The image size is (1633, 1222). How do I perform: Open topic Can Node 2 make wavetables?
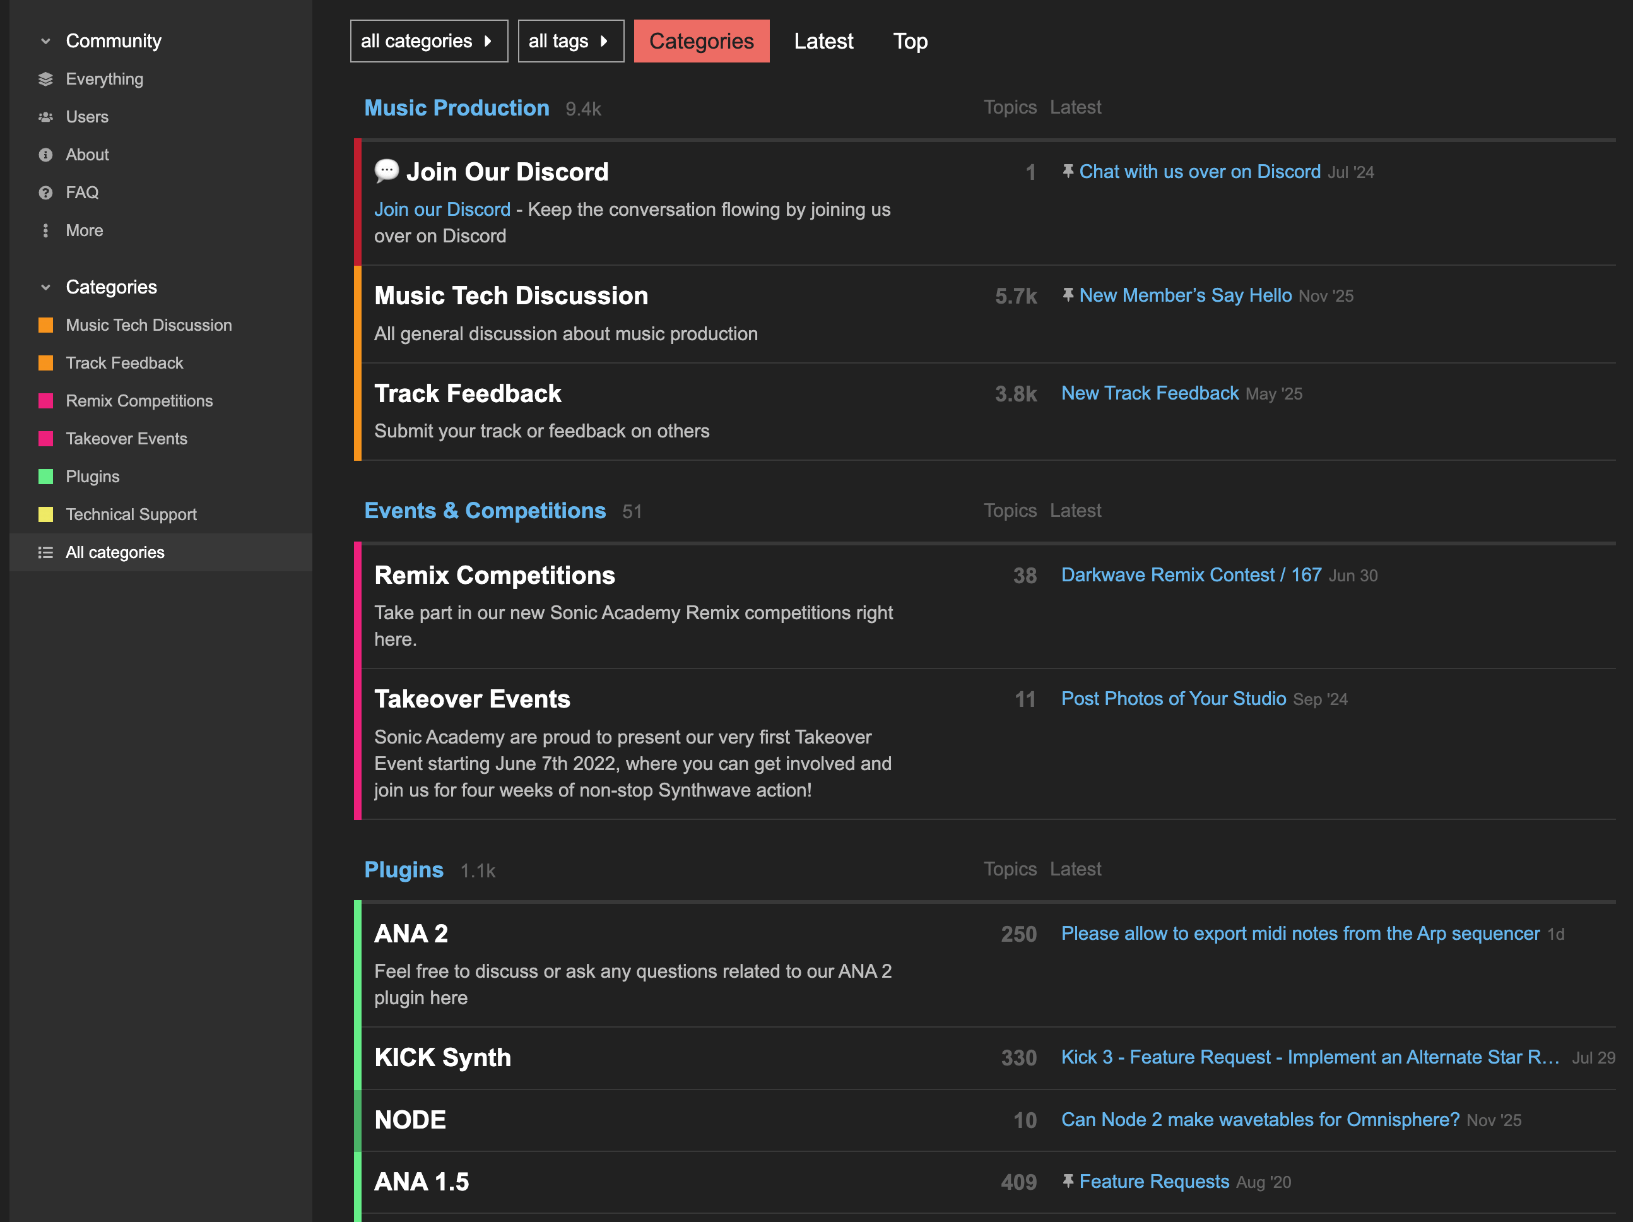(x=1259, y=1119)
